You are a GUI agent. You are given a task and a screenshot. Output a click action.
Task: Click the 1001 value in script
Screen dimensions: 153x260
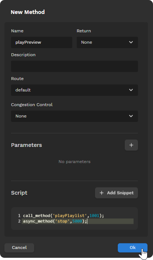pos(94,216)
